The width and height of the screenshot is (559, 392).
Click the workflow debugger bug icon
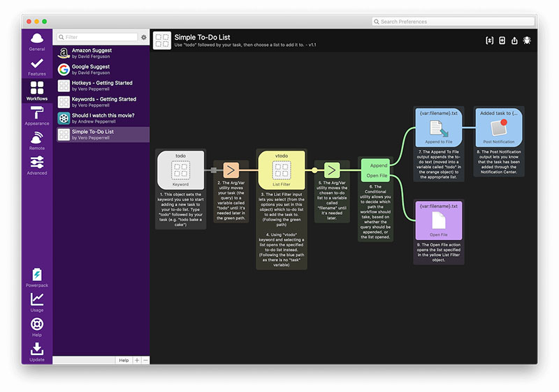coord(527,40)
